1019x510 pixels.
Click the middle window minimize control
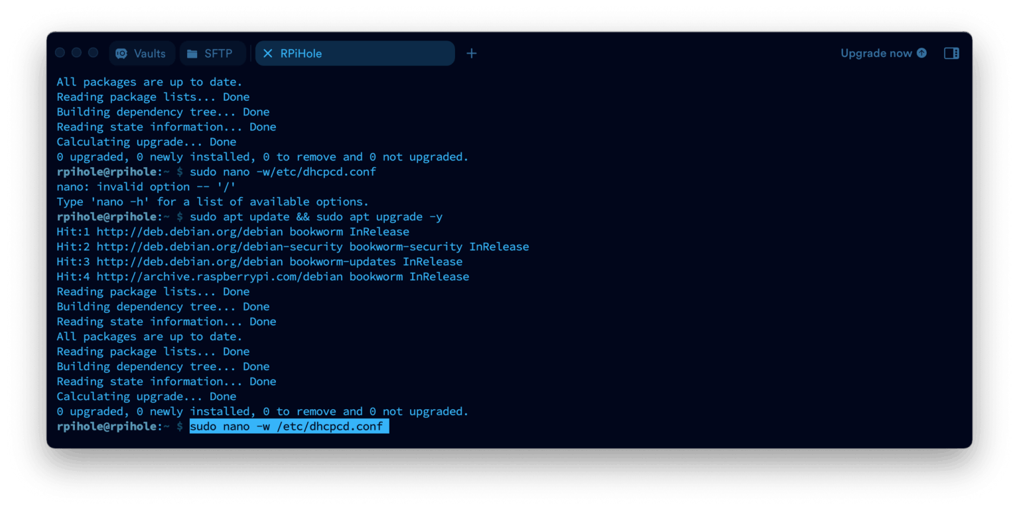point(76,53)
